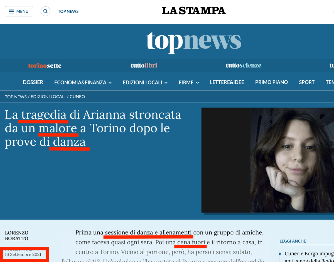Select SPORT in the navigation bar
Image resolution: width=334 pixels, height=262 pixels.
point(307,82)
